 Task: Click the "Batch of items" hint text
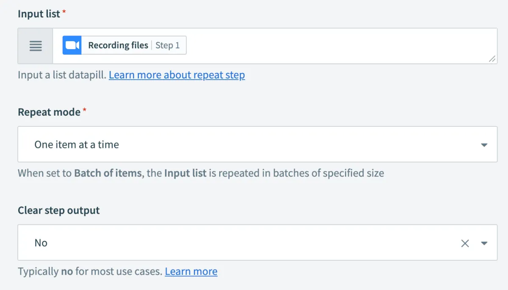108,173
